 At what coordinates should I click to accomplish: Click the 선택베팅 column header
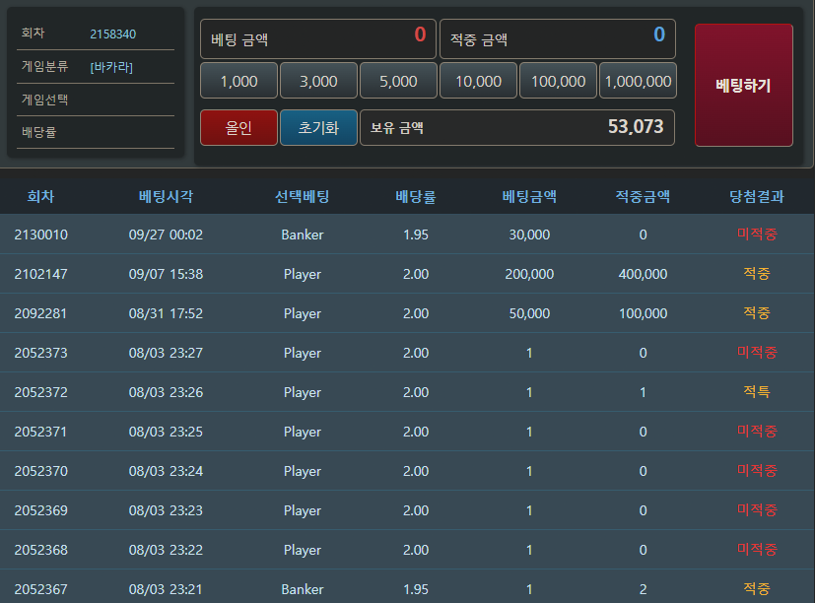302,196
